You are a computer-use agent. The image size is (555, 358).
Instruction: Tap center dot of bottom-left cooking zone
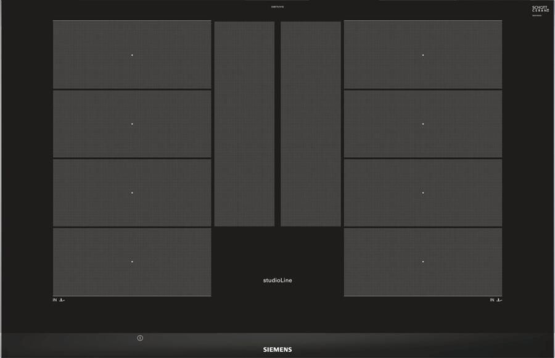(132, 262)
